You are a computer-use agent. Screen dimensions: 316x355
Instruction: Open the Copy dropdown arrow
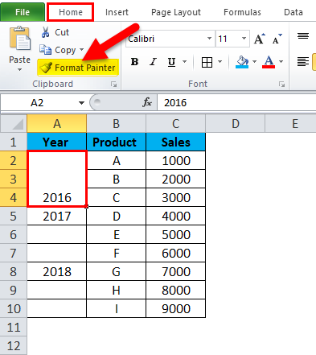[81, 50]
